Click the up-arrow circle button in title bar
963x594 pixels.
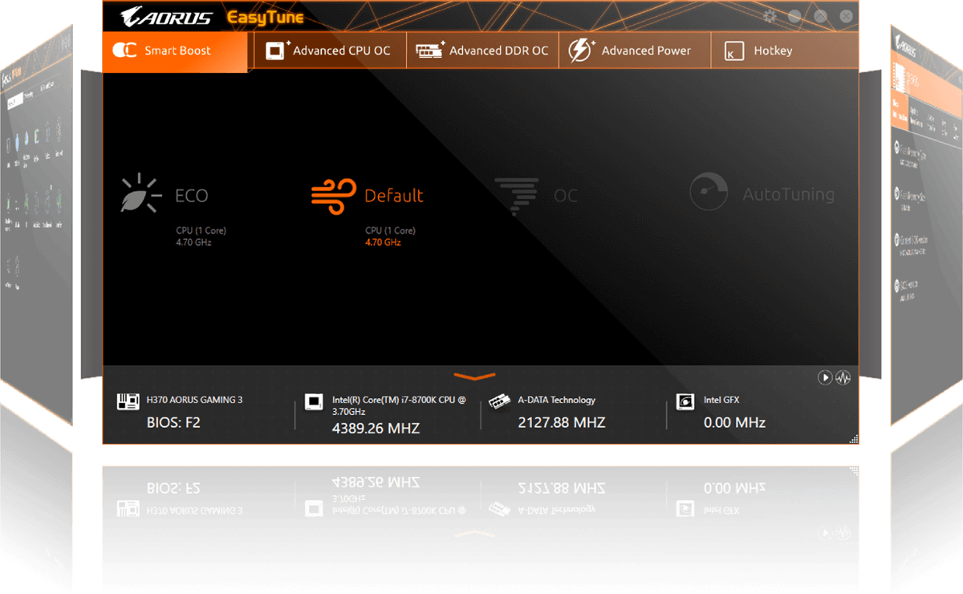coord(820,16)
